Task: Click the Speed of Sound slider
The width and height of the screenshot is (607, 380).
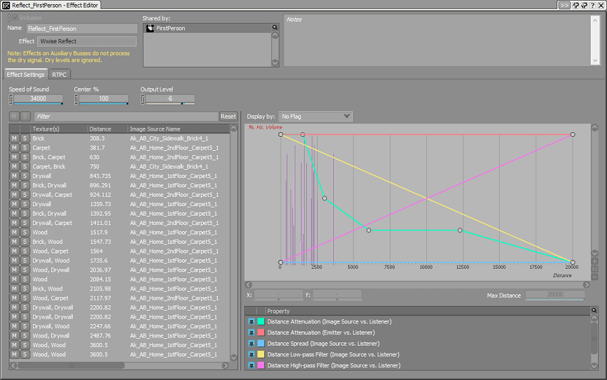Action: point(38,99)
